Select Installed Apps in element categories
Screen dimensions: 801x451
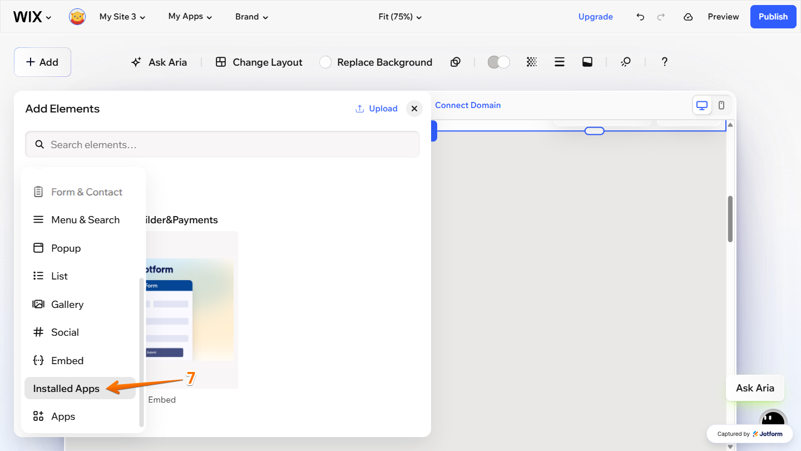pos(80,389)
